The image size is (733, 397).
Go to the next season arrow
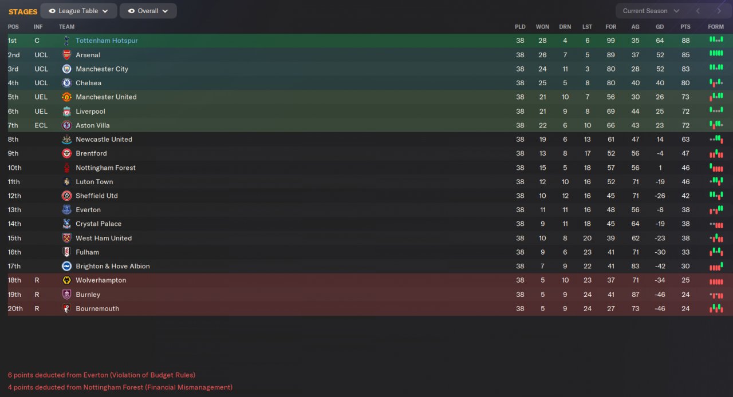pos(719,11)
